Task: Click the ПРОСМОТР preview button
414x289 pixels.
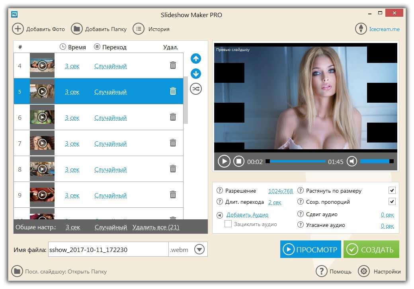Action: click(x=310, y=249)
